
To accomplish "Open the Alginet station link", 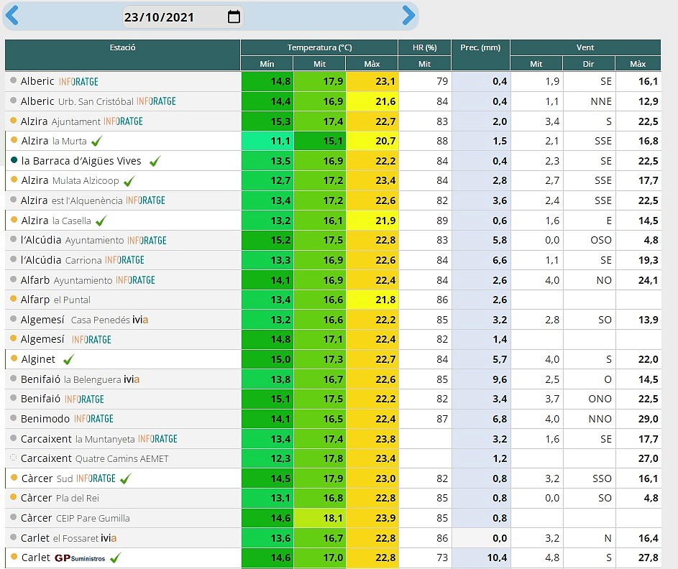I will point(38,359).
